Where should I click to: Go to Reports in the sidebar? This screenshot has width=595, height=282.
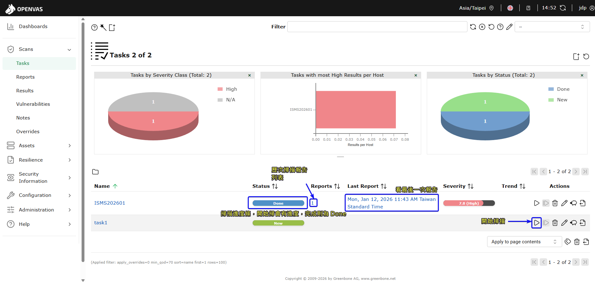(x=25, y=77)
